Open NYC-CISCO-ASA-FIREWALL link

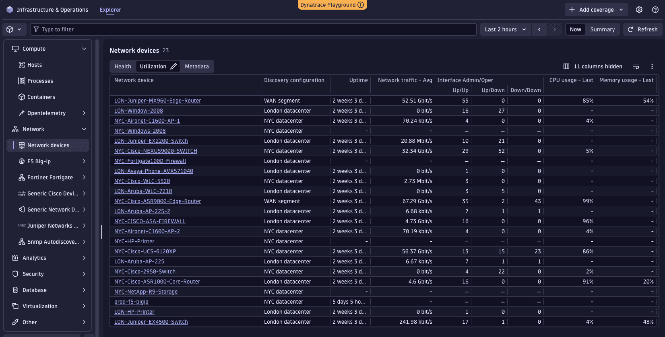point(150,221)
